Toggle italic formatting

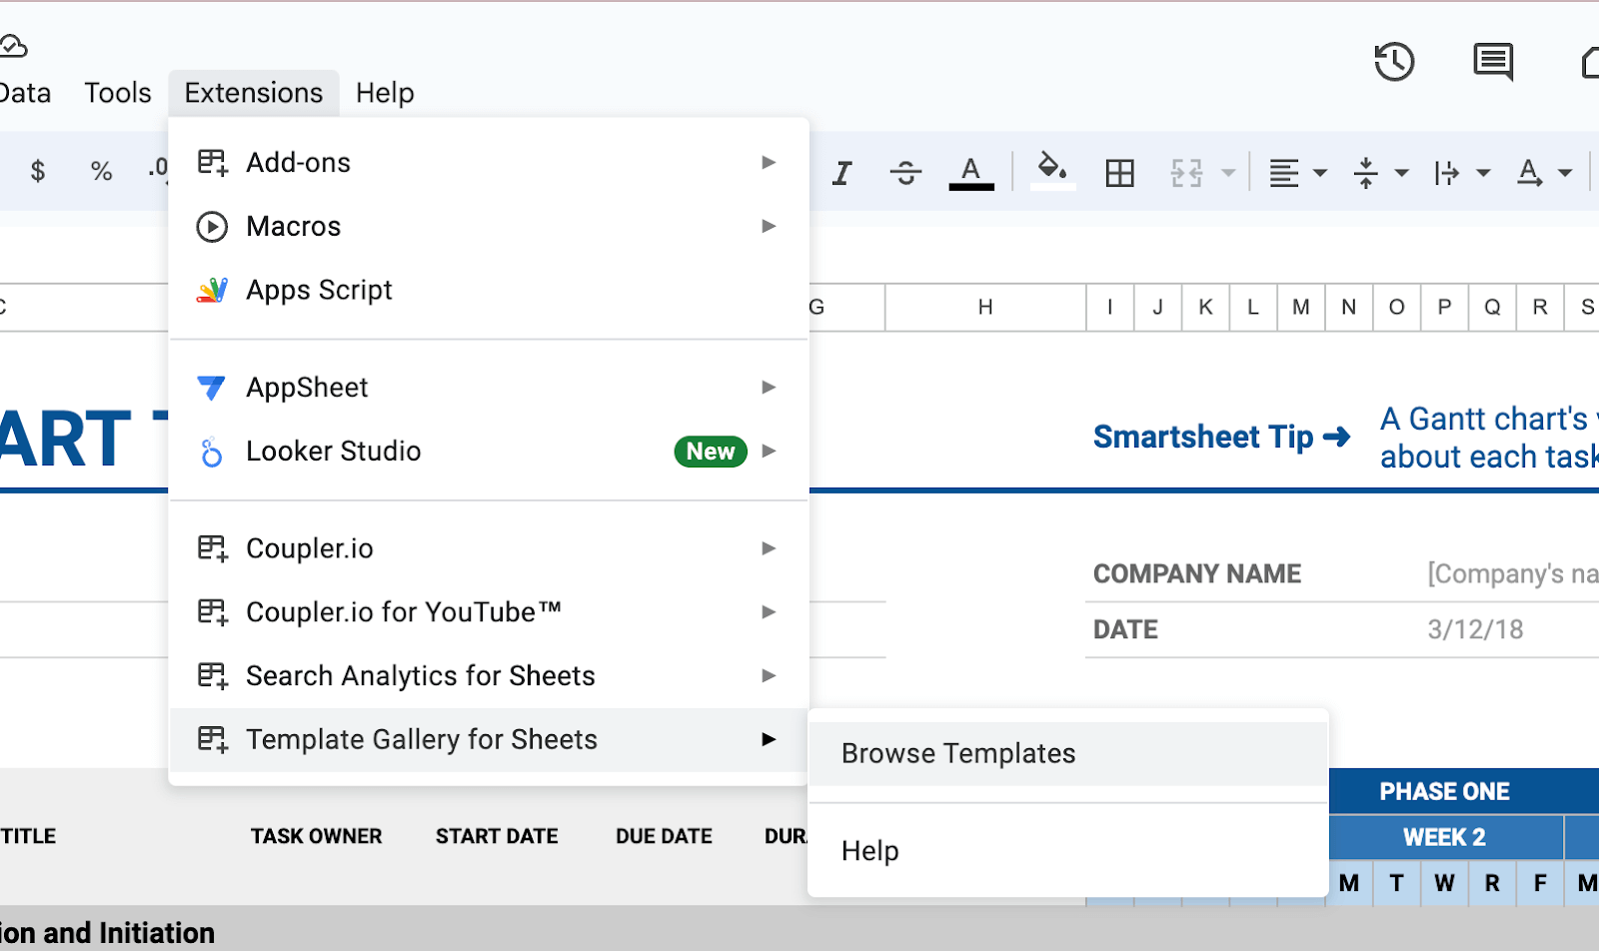pos(842,173)
